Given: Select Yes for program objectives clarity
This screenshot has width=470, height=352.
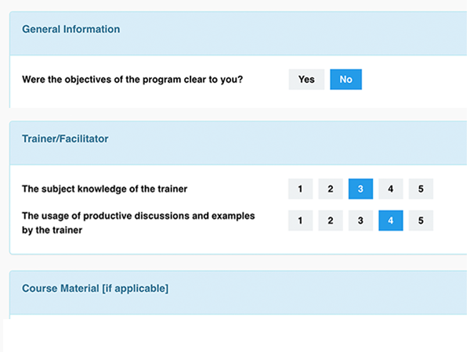Looking at the screenshot, I should (x=306, y=80).
